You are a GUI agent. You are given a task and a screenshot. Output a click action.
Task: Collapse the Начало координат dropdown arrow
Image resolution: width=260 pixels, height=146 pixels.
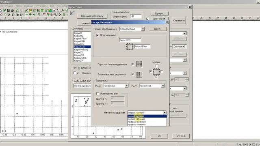pyautogui.click(x=164, y=113)
